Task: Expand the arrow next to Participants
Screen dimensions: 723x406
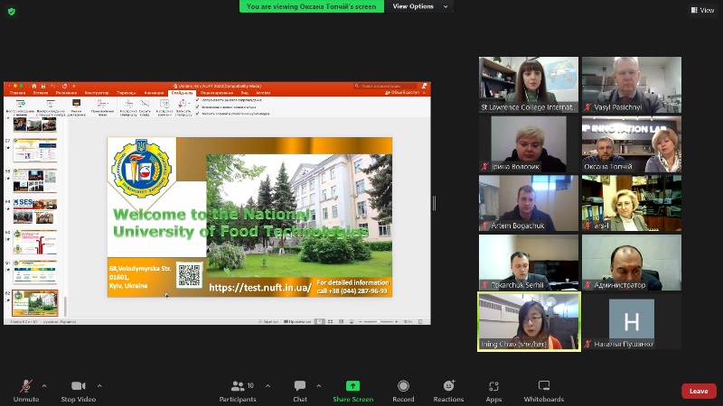Action: pos(268,386)
